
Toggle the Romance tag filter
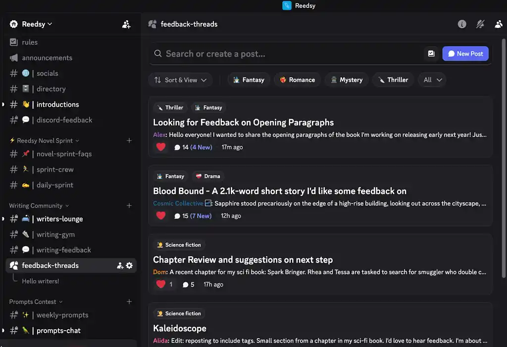(x=297, y=80)
